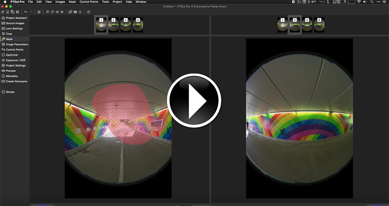The width and height of the screenshot is (389, 206).
Task: Select thumbnail 2 in the right pane
Action: point(295,25)
